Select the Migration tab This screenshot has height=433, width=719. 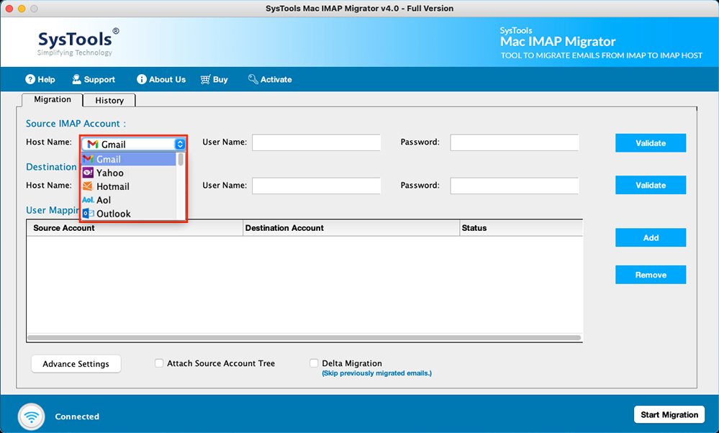(x=53, y=99)
